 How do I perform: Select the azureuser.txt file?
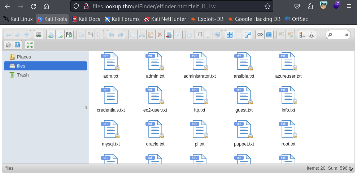(288, 66)
